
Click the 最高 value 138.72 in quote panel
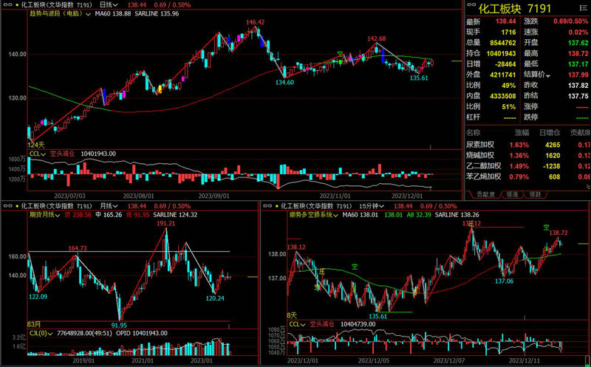pos(578,53)
